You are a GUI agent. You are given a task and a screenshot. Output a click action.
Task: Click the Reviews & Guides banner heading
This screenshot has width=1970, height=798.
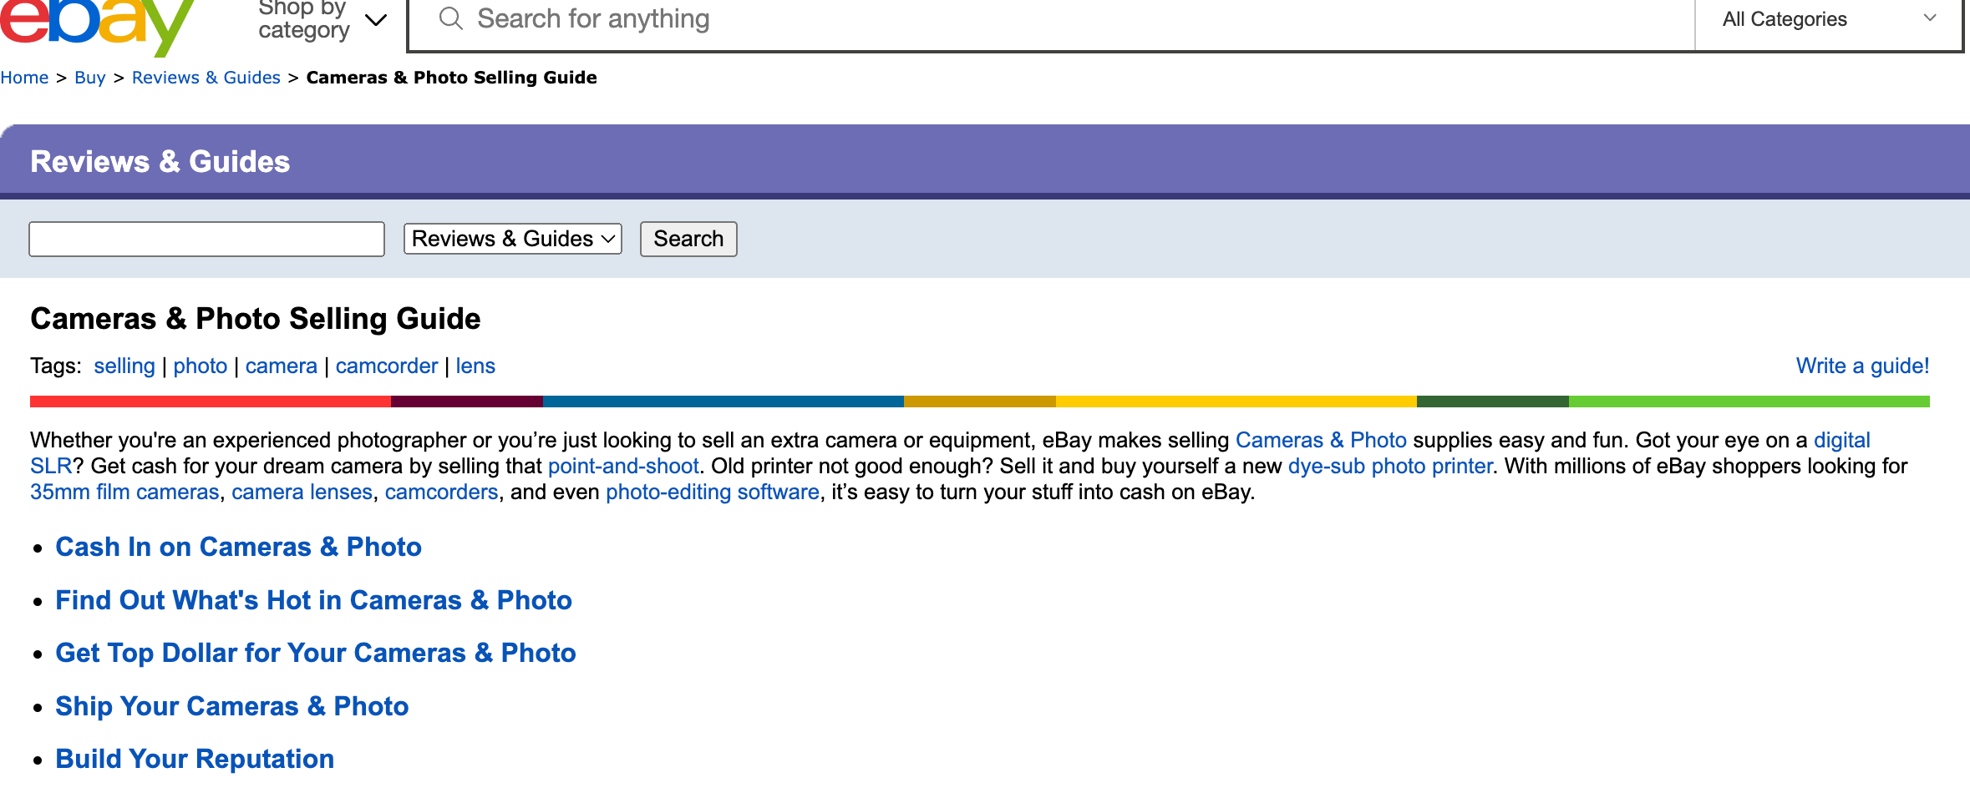coord(160,162)
